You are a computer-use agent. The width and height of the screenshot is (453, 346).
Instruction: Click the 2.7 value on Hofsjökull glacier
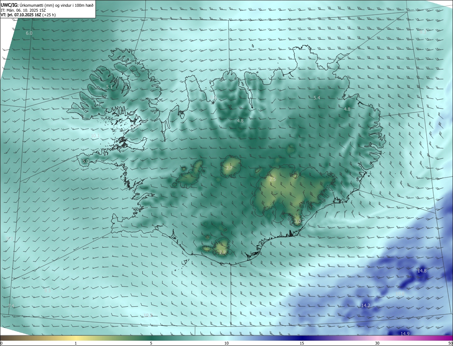point(229,168)
